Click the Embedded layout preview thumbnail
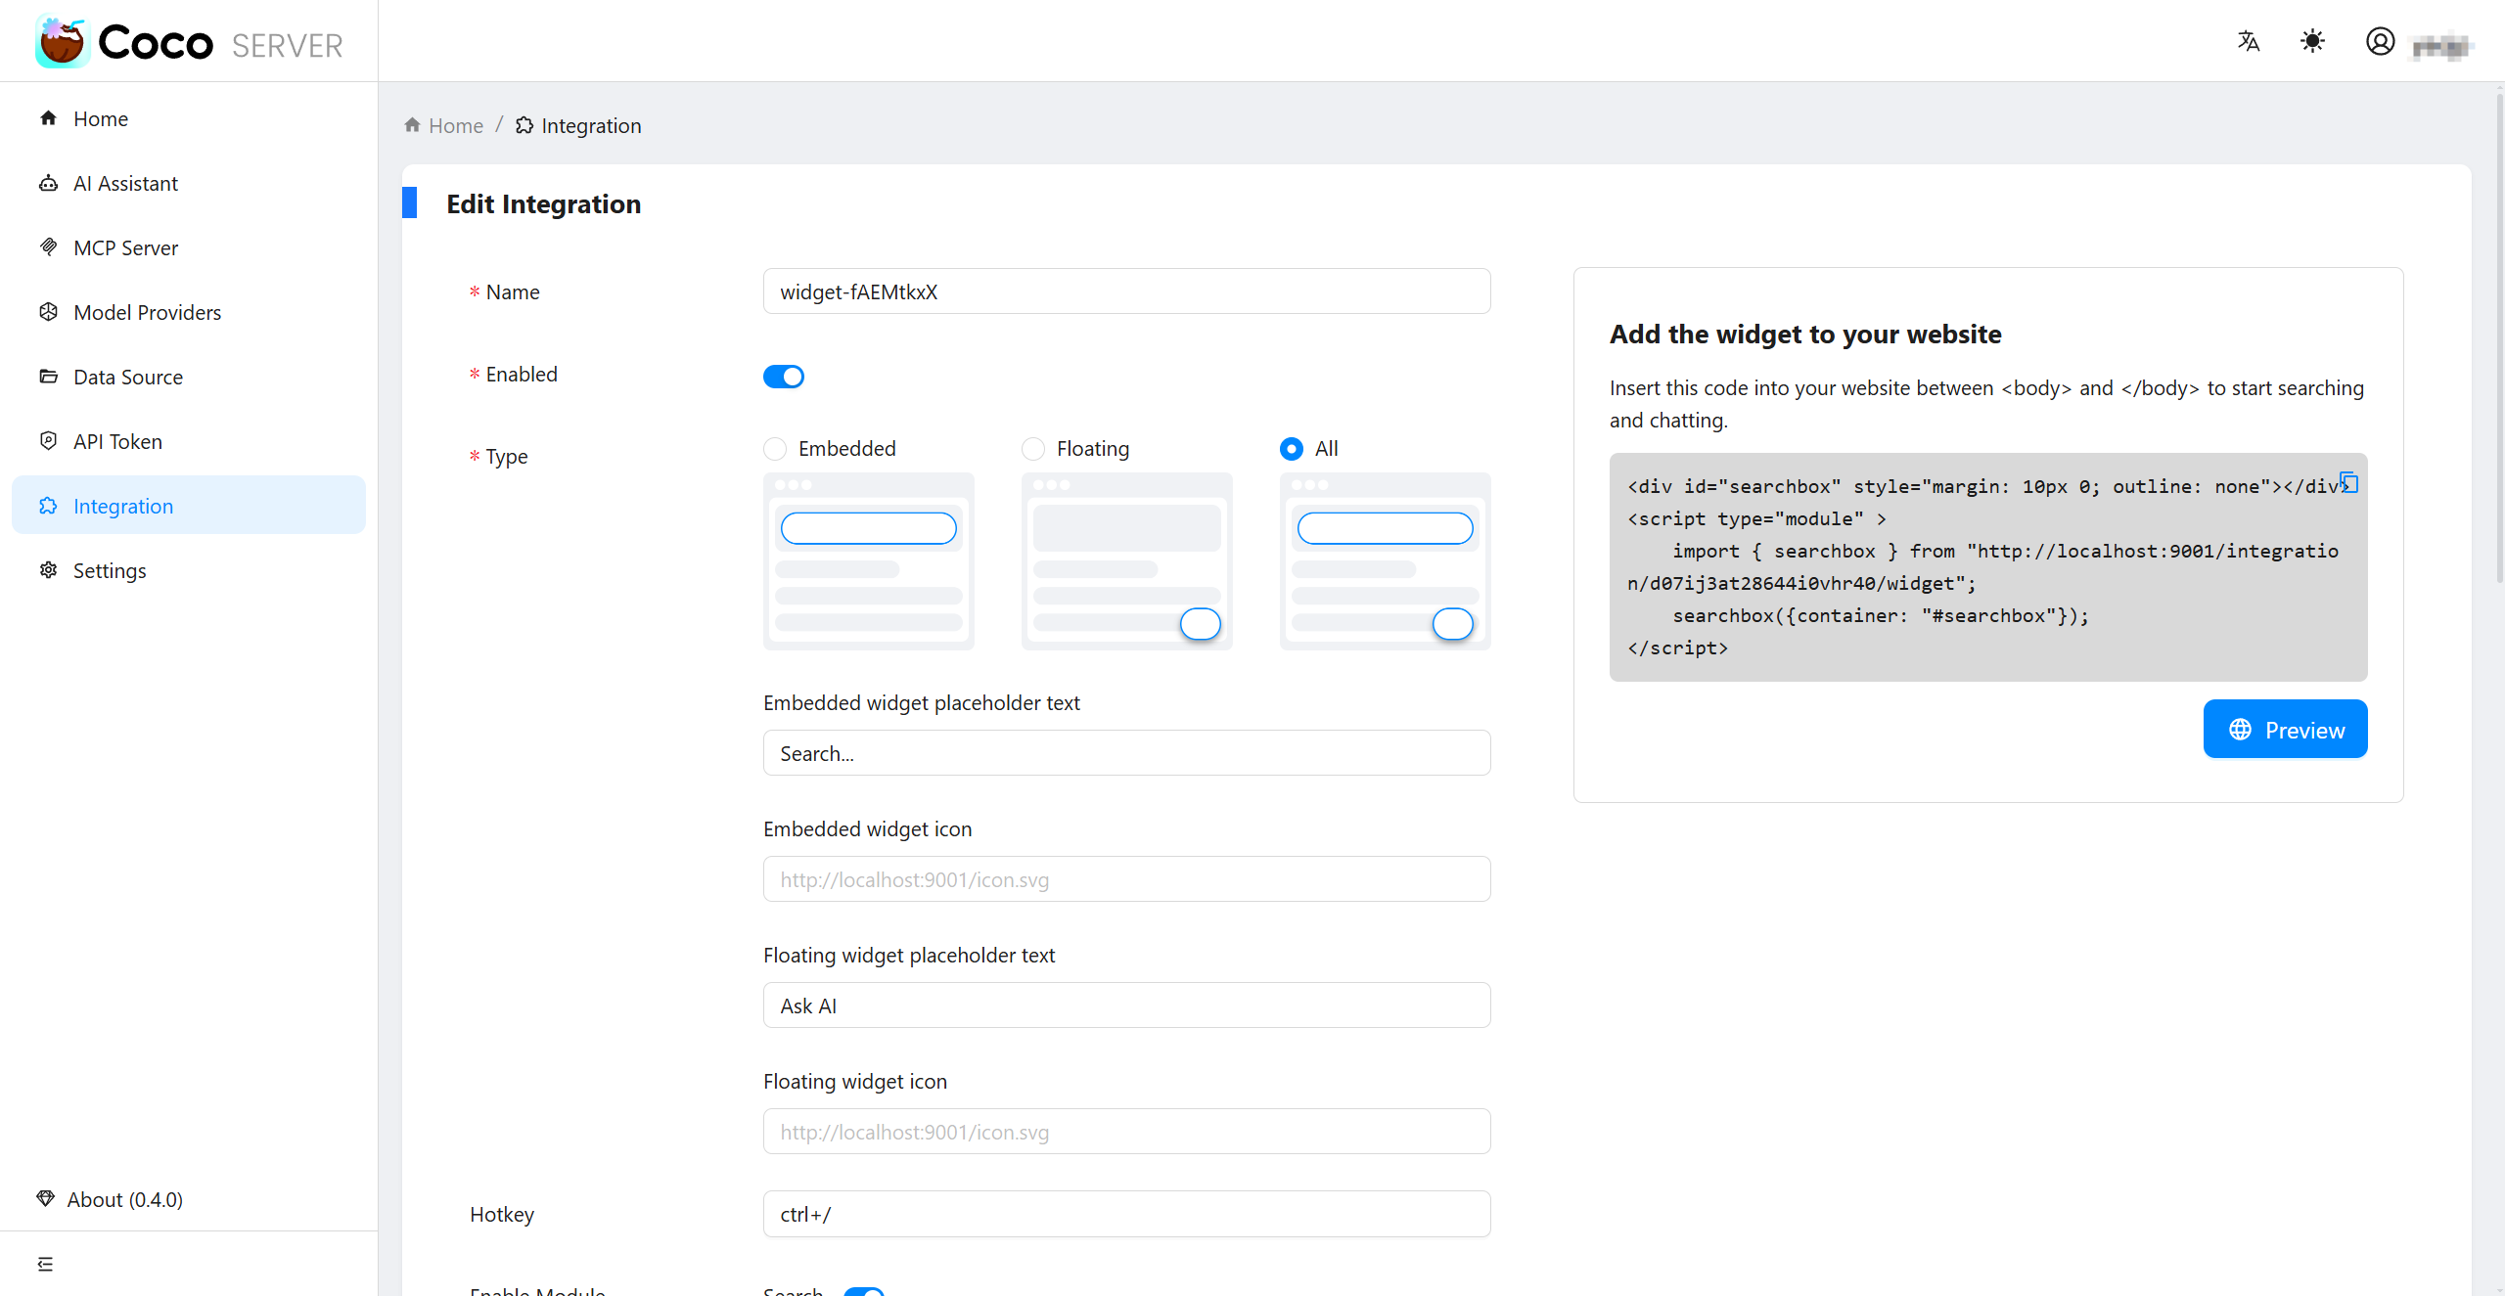Viewport: 2505px width, 1296px height. tap(869, 561)
